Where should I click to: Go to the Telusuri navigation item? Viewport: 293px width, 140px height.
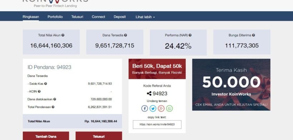click(x=77, y=17)
